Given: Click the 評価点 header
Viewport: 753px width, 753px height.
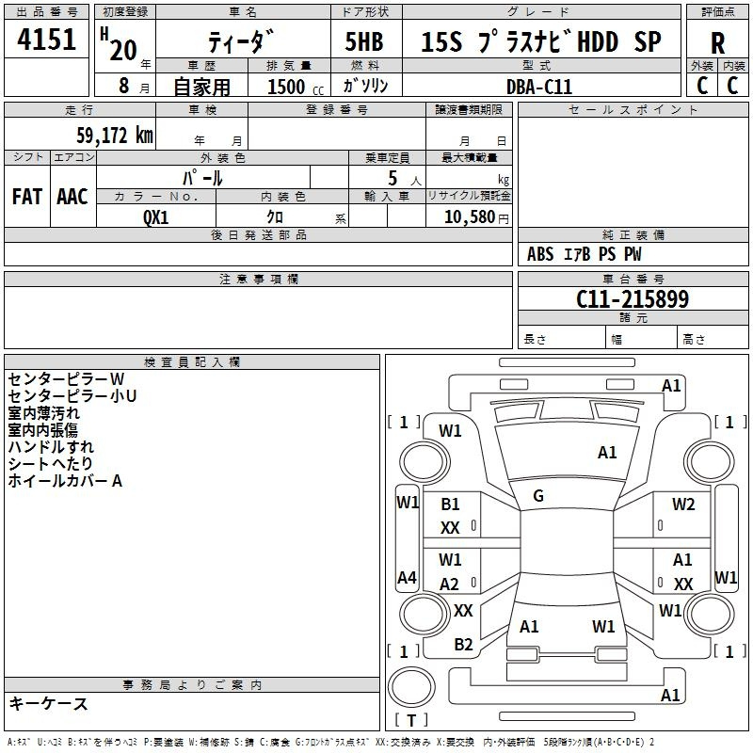Looking at the screenshot, I should [717, 12].
